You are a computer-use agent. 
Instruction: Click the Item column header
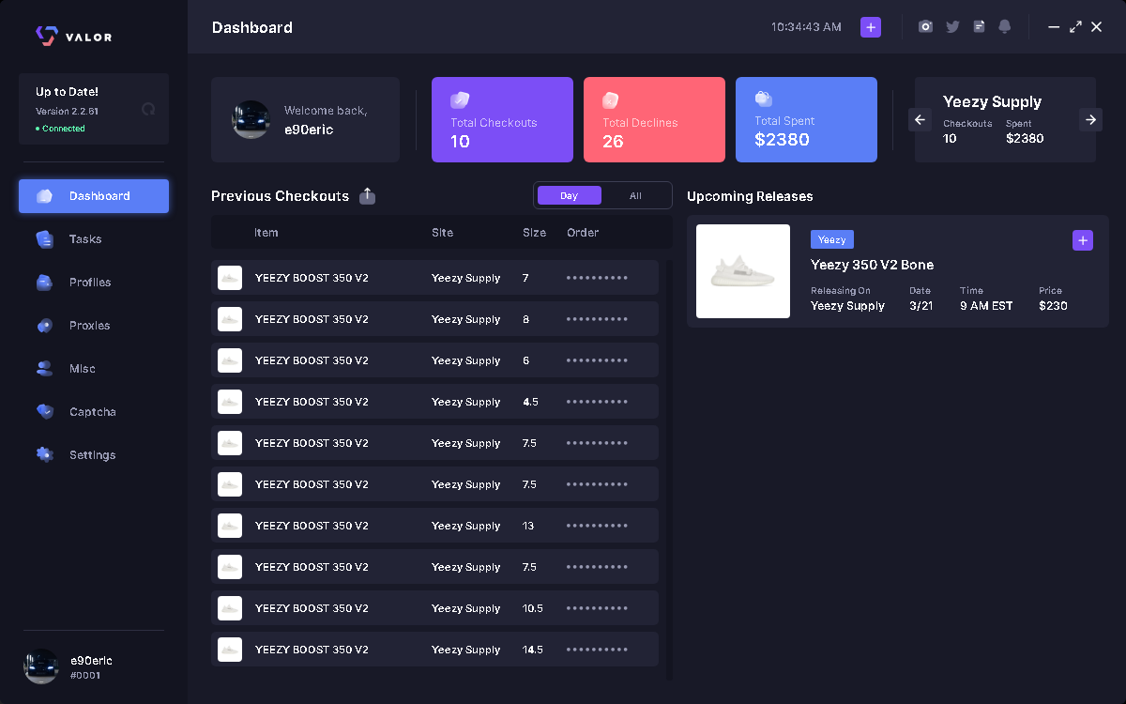coord(266,233)
